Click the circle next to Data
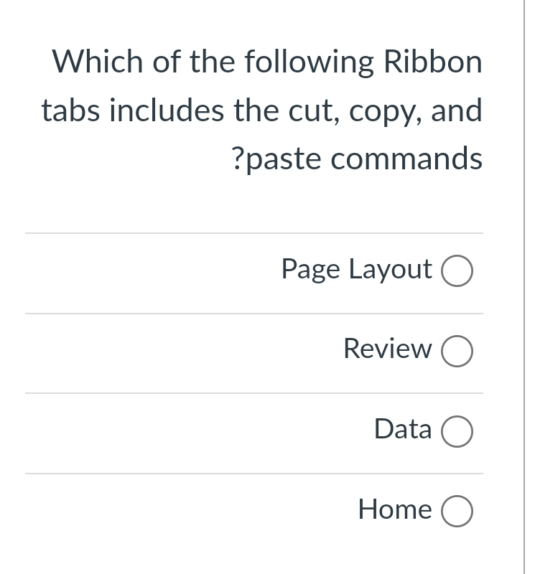This screenshot has height=574, width=535. (457, 432)
